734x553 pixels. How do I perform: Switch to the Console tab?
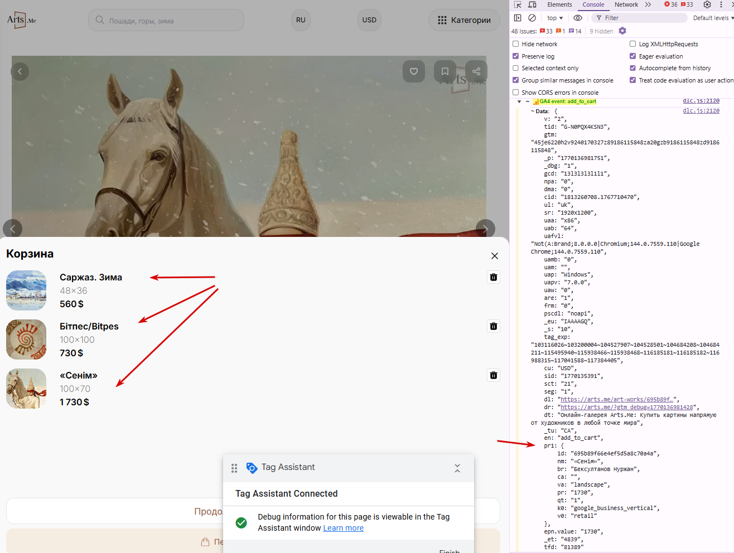(x=593, y=4)
